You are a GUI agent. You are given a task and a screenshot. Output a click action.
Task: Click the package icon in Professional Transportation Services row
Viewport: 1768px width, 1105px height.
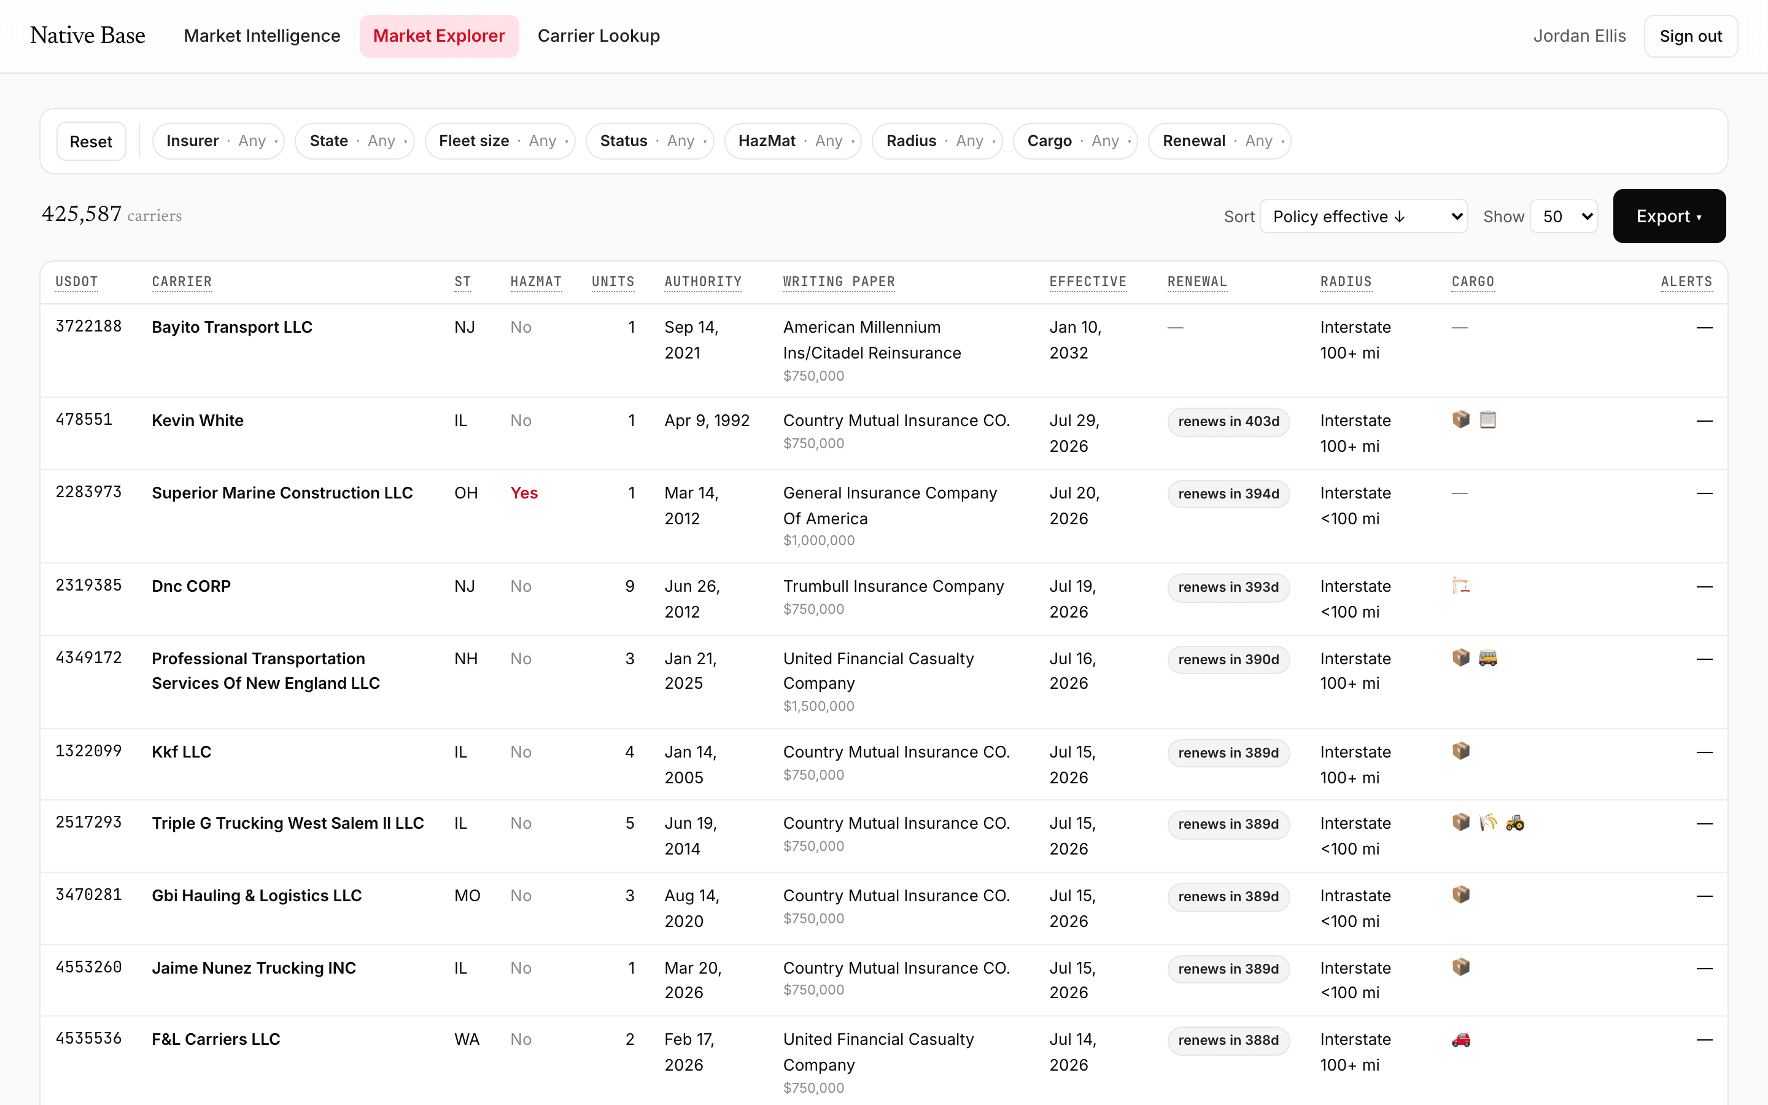coord(1460,657)
